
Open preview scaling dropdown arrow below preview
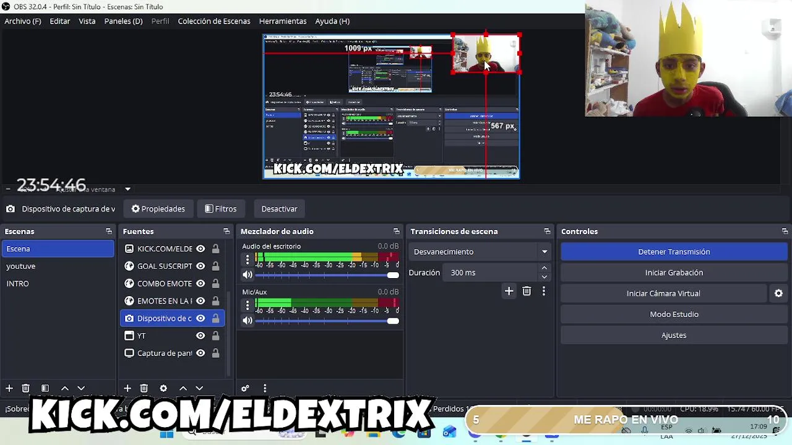[127, 189]
